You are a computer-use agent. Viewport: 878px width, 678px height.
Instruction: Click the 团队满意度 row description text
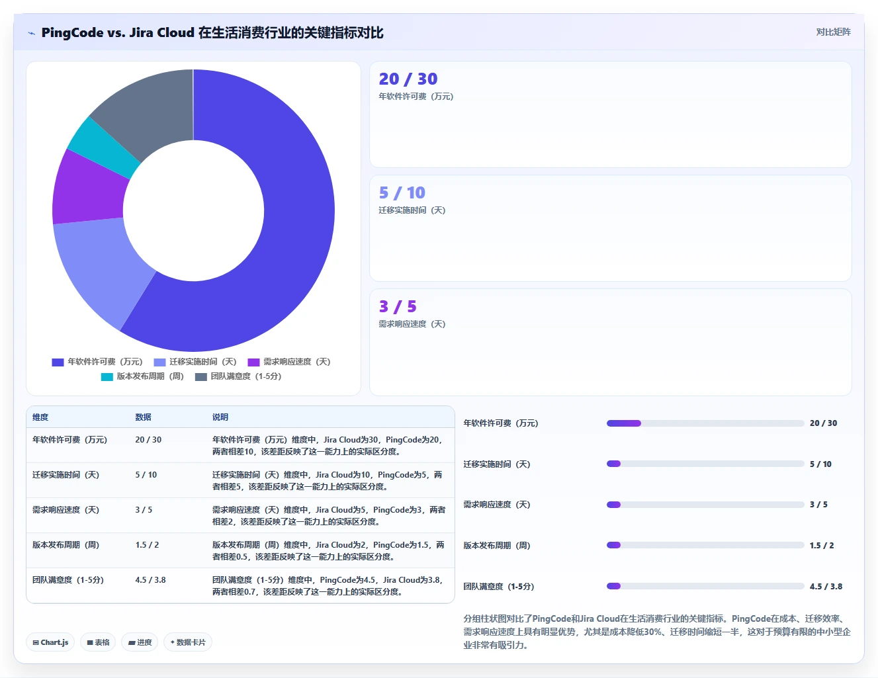pyautogui.click(x=328, y=586)
